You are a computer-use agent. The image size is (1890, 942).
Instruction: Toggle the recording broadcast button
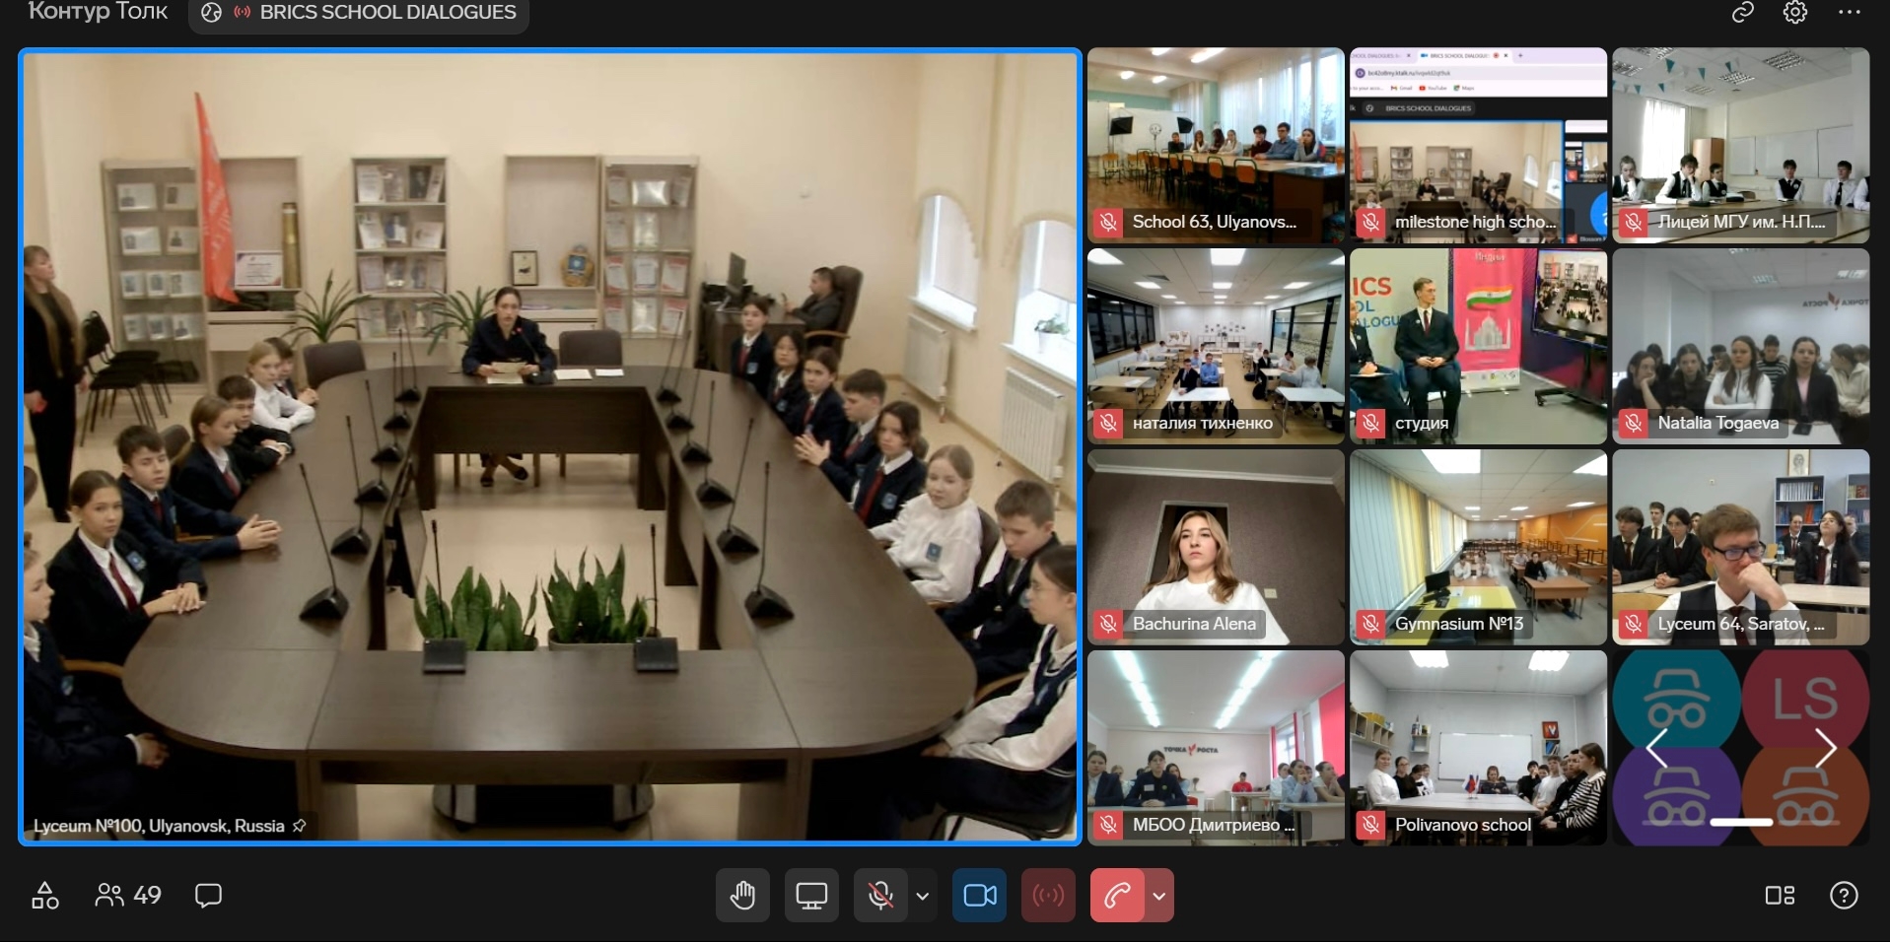coord(1048,896)
